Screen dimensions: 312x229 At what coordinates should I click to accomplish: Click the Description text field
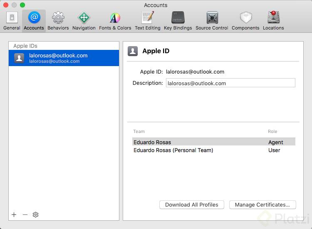pos(230,83)
